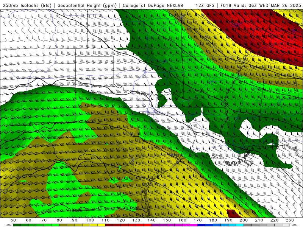The image size is (303, 227).
Task: Click the '200' legend value
Action: pyautogui.click(x=244, y=220)
